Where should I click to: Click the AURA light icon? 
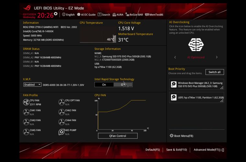(x=114, y=15)
